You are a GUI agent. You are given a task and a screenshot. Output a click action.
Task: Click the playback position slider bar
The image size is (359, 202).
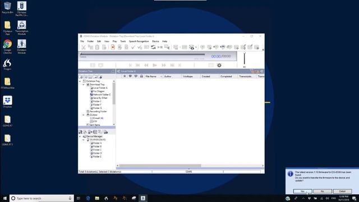142,54
